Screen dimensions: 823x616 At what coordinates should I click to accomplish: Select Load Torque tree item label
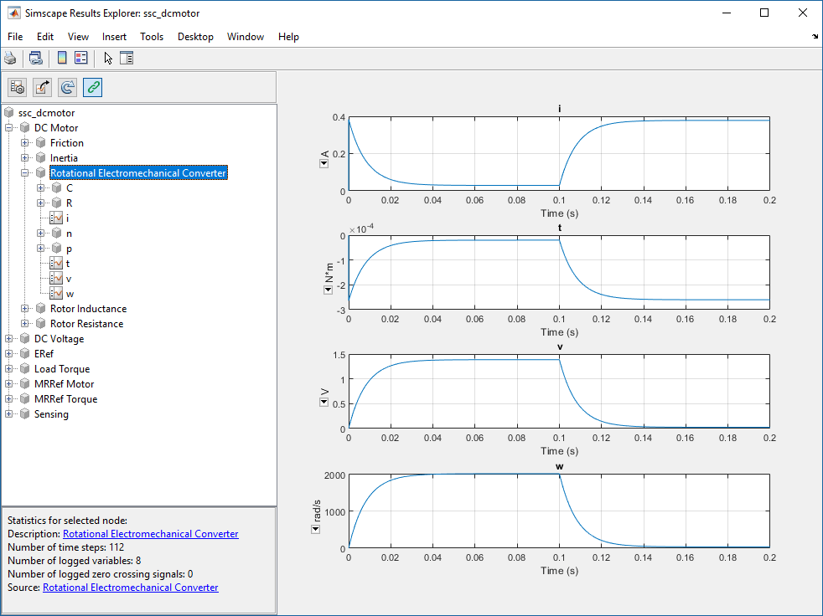(62, 369)
